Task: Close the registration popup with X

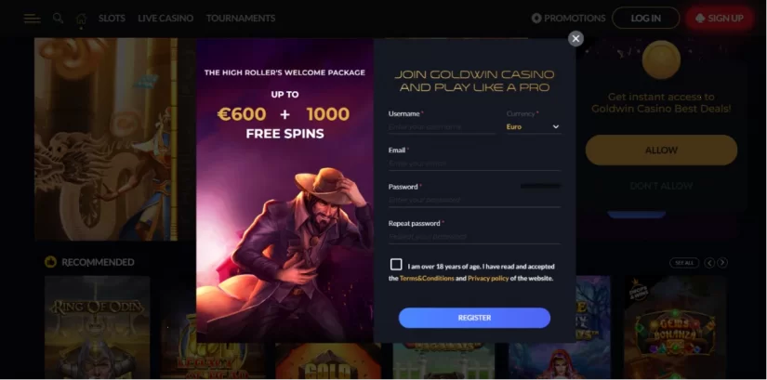Action: tap(575, 39)
